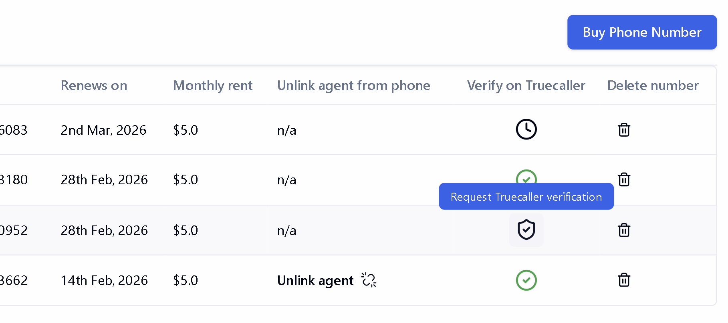Click the Unlink agent from phone column header

(353, 85)
